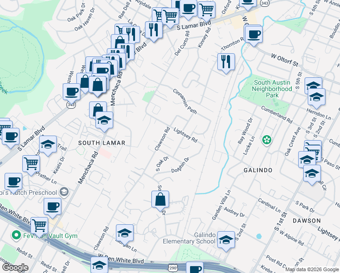Click the cafe marker above Ben White Blvd grocery
This screenshot has height=273, width=340.
coord(52,208)
